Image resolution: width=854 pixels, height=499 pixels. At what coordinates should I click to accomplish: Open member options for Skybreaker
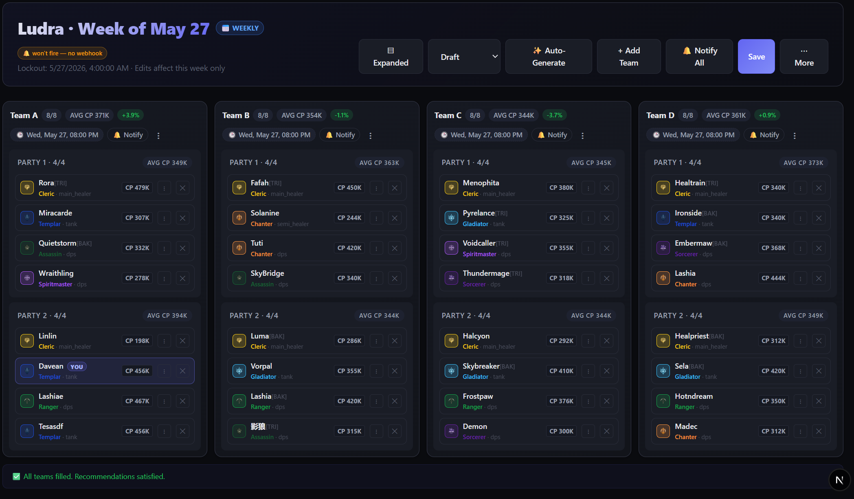(588, 371)
